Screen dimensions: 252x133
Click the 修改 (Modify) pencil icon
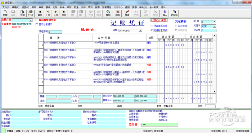coord(127,13)
